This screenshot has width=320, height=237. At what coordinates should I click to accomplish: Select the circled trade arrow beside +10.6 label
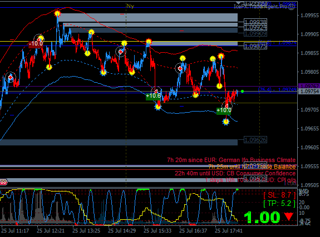[156, 91]
